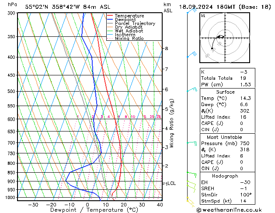The width and height of the screenshot is (275, 213).
Task: Click the Most Unstable theta-e value 318
Action: click(245, 149)
